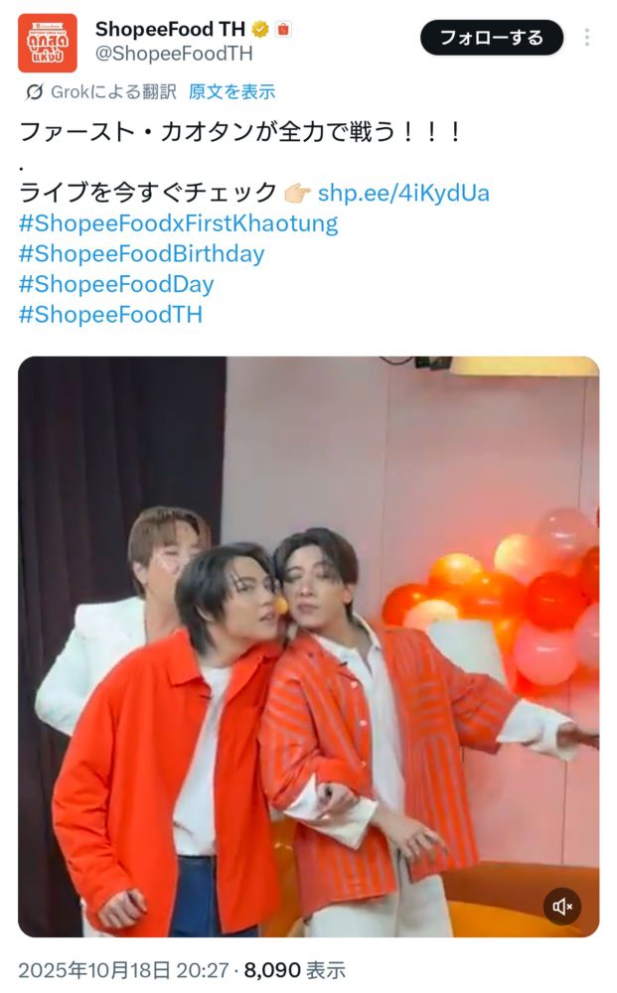The height and width of the screenshot is (993, 617).
Task: Click the gold verified badge
Action: (x=260, y=29)
